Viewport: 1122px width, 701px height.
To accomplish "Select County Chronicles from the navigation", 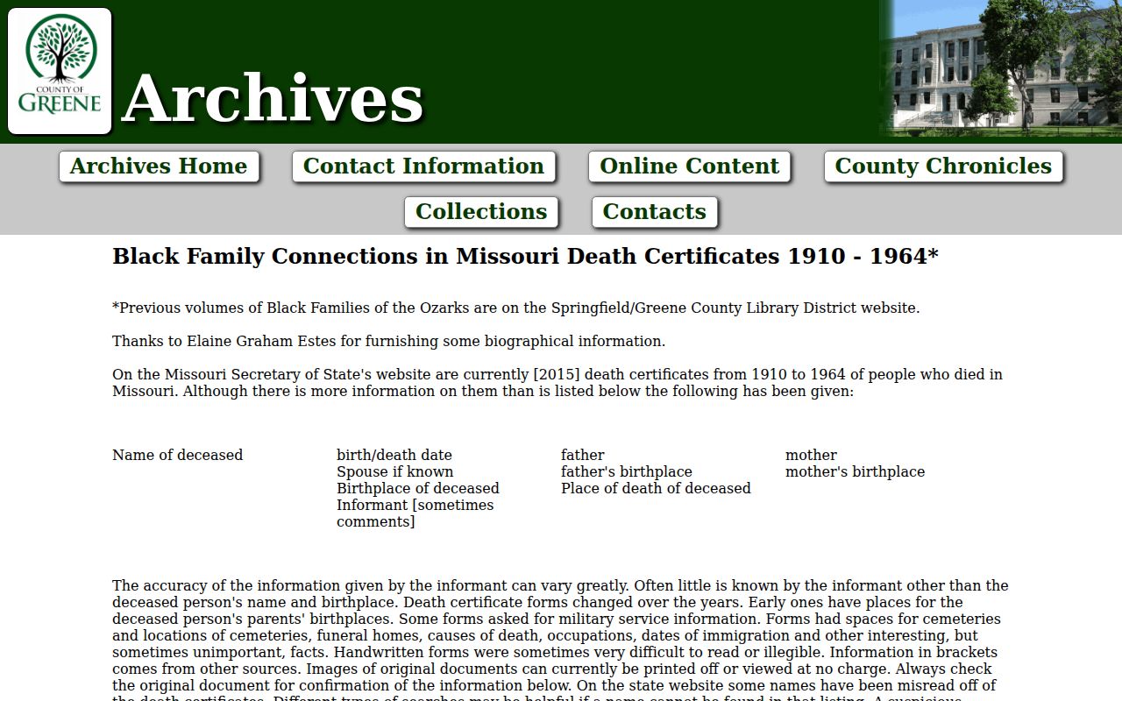I will point(943,166).
